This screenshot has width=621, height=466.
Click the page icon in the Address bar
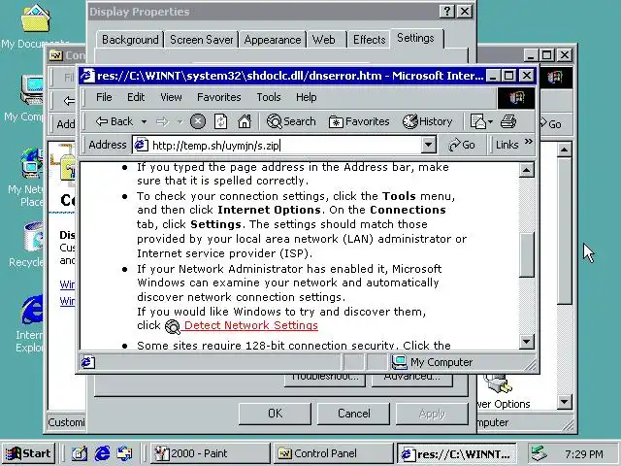pos(141,145)
